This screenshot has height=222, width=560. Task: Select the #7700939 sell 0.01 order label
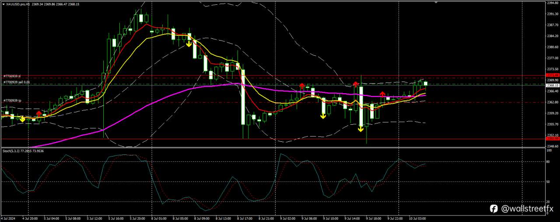17,82
